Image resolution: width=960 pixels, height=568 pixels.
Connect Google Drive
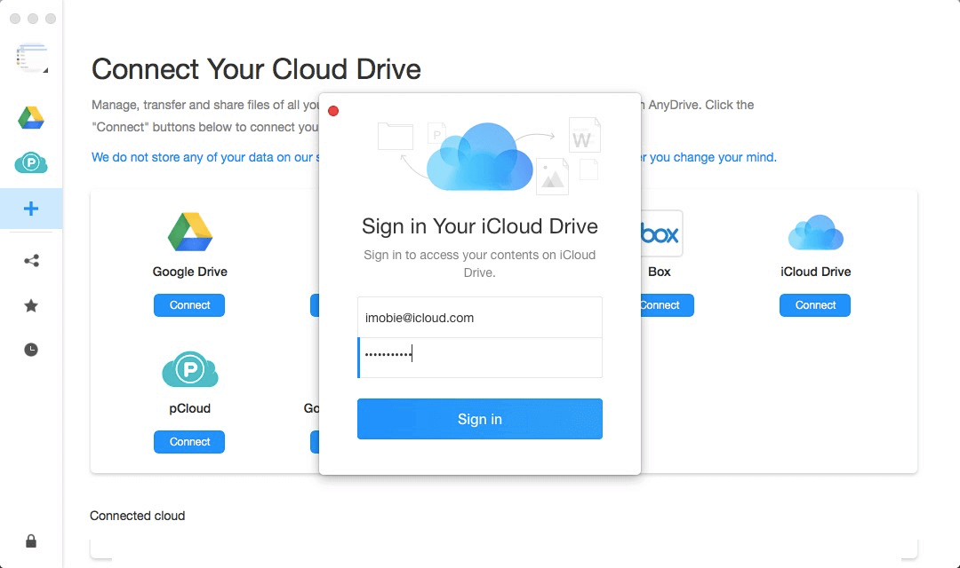[x=189, y=305]
